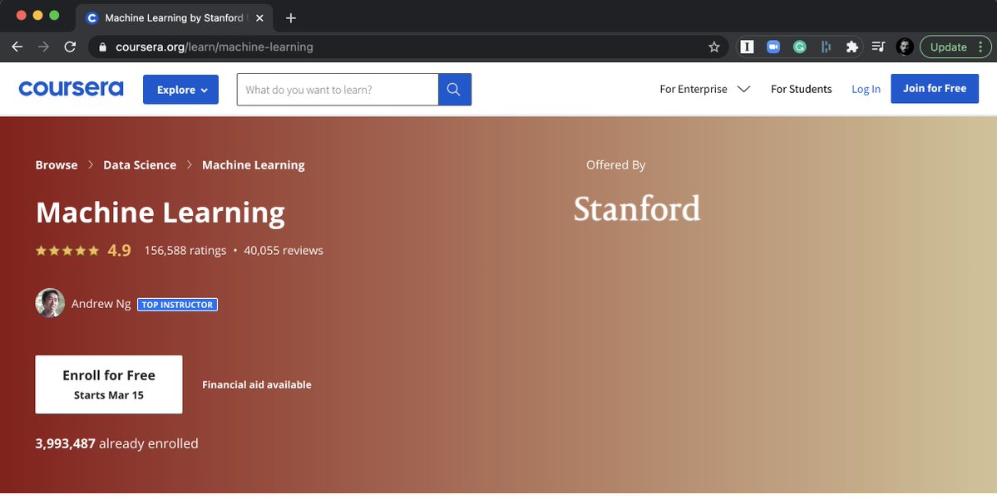Open the Chrome profile avatar

coord(905,46)
